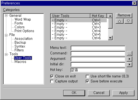The width and height of the screenshot is (138, 100).
Task: Open Filters category
Action: click(19, 50)
